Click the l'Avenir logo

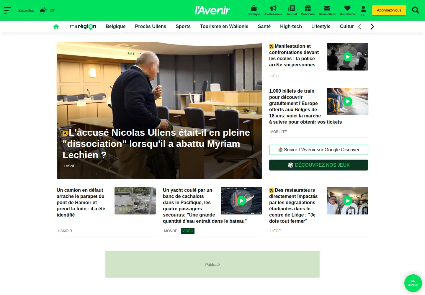[212, 11]
